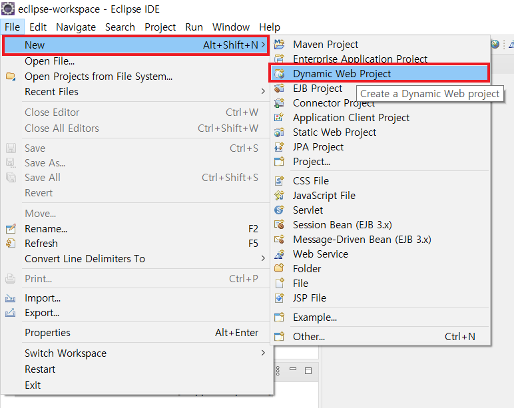Click the File icon in submenu
This screenshot has width=514, height=408.
point(279,283)
